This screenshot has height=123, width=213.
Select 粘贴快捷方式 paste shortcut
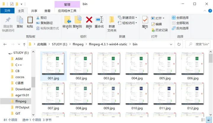point(48,28)
